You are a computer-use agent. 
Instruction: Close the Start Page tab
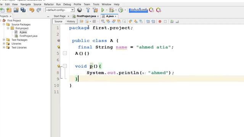point(68,16)
